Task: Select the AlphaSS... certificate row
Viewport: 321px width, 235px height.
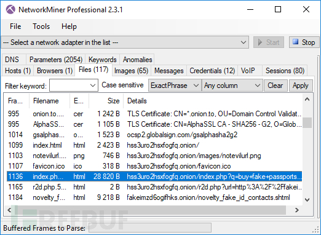Action: pyautogui.click(x=154, y=124)
